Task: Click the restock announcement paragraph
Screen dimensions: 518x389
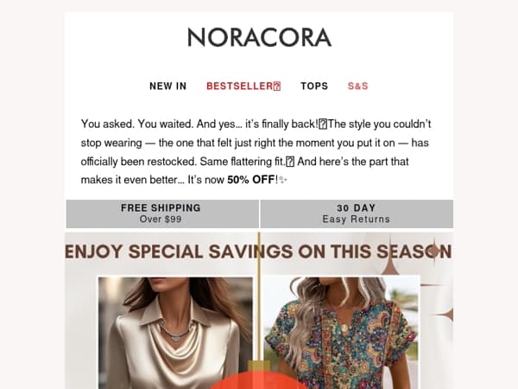Action: click(256, 152)
